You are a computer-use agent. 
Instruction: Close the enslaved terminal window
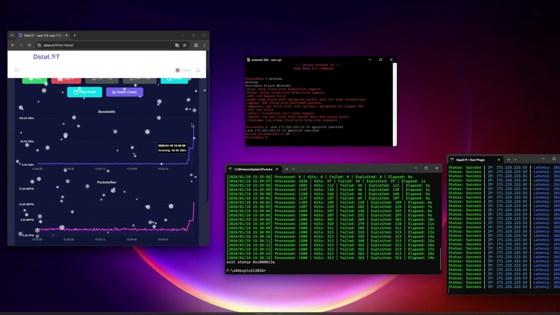[391, 60]
